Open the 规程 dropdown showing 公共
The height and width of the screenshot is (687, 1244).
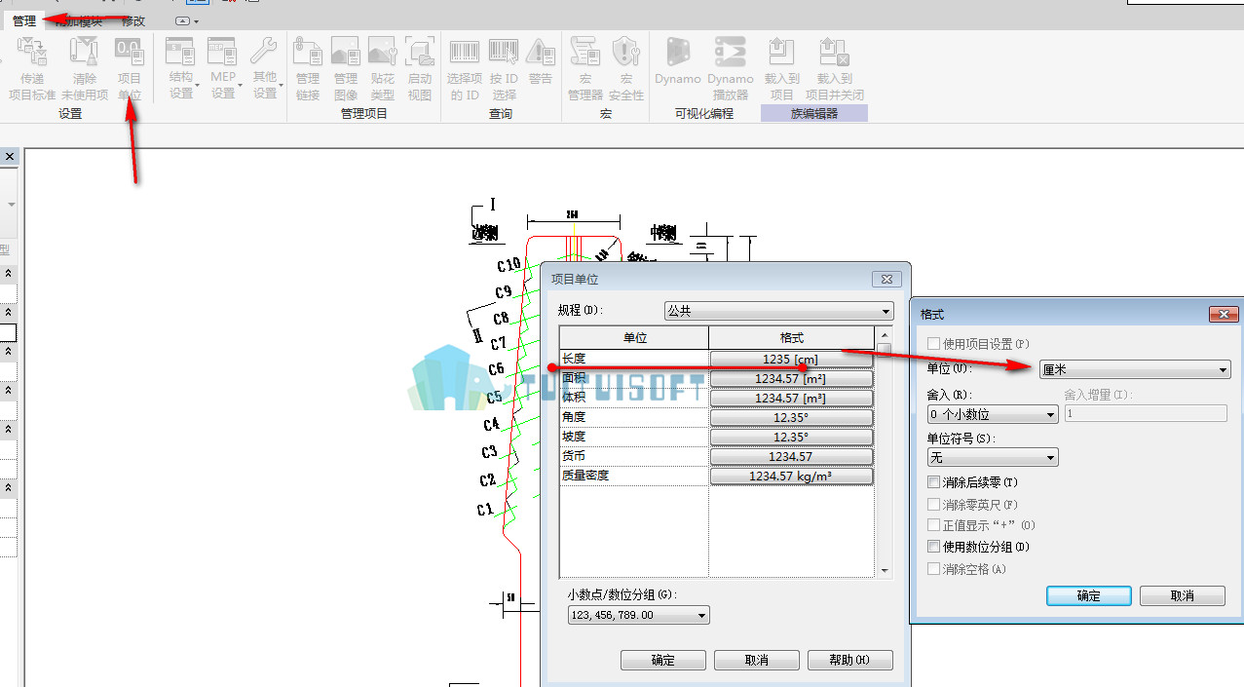778,311
